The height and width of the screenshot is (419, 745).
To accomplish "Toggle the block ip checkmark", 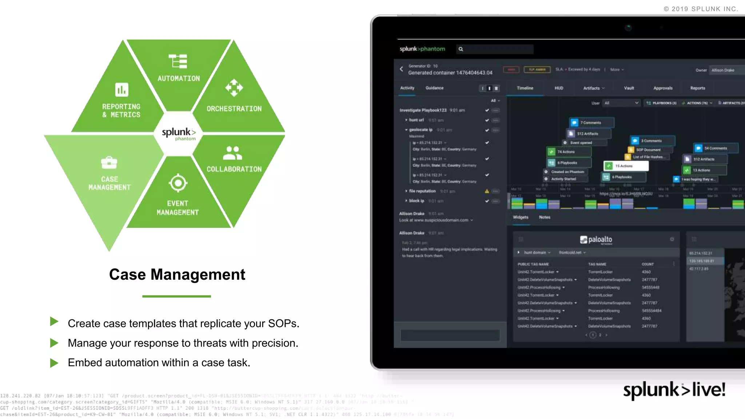I will point(487,201).
